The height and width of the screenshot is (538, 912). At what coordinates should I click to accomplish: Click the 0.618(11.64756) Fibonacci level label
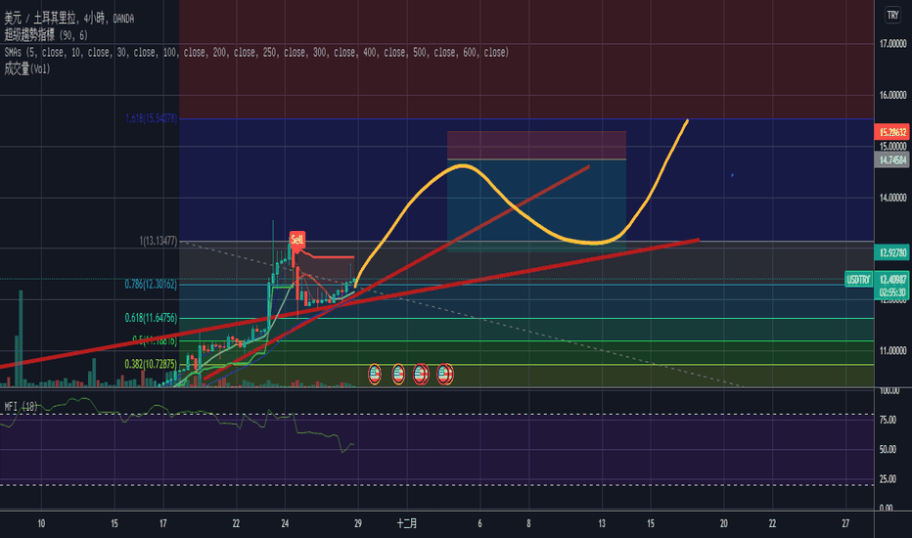pyautogui.click(x=151, y=318)
